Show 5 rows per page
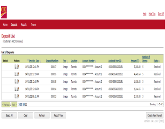165x129 pixels. 19,104
